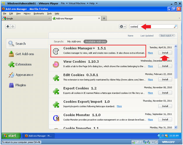This screenshot has height=145, width=183.
Task: Open the Bookmarks menu
Action: pos(39,14)
